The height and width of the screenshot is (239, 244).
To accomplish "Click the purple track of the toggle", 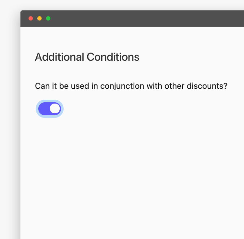I will (43, 109).
